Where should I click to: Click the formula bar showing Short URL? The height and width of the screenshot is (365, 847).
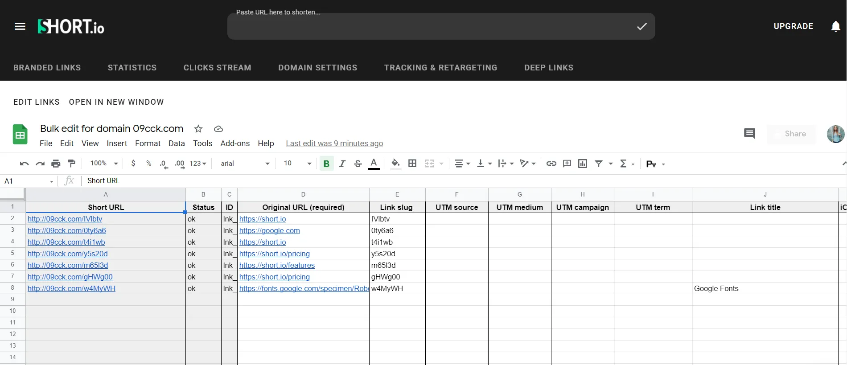tap(464, 180)
